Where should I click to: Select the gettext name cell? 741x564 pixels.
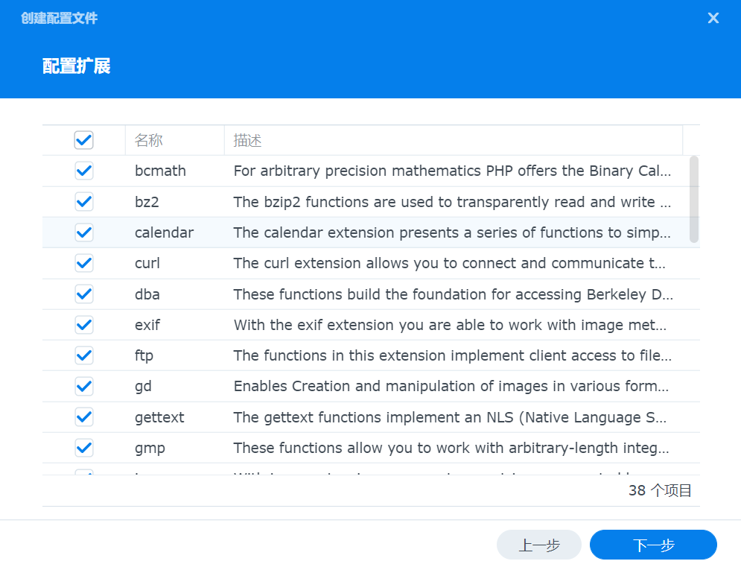click(x=159, y=417)
